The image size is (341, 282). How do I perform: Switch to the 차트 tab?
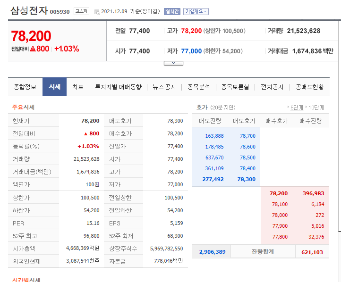(78, 87)
